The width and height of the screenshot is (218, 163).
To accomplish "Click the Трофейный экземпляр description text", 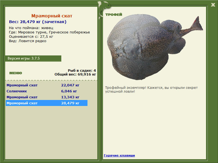I will (151, 90).
